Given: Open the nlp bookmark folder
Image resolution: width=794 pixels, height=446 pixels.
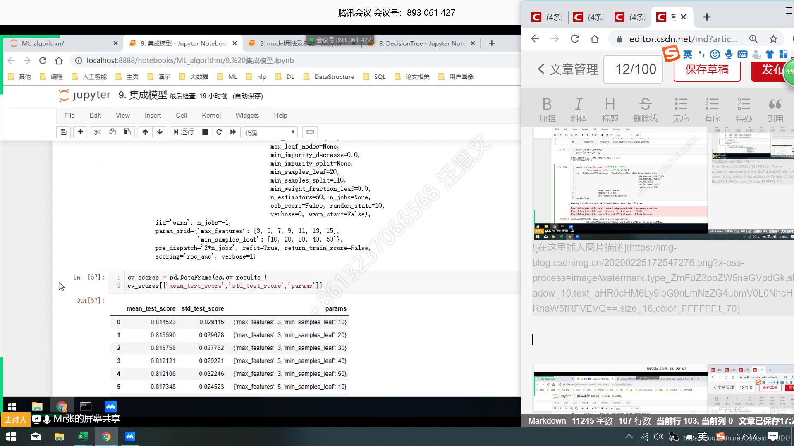Looking at the screenshot, I should coord(256,77).
